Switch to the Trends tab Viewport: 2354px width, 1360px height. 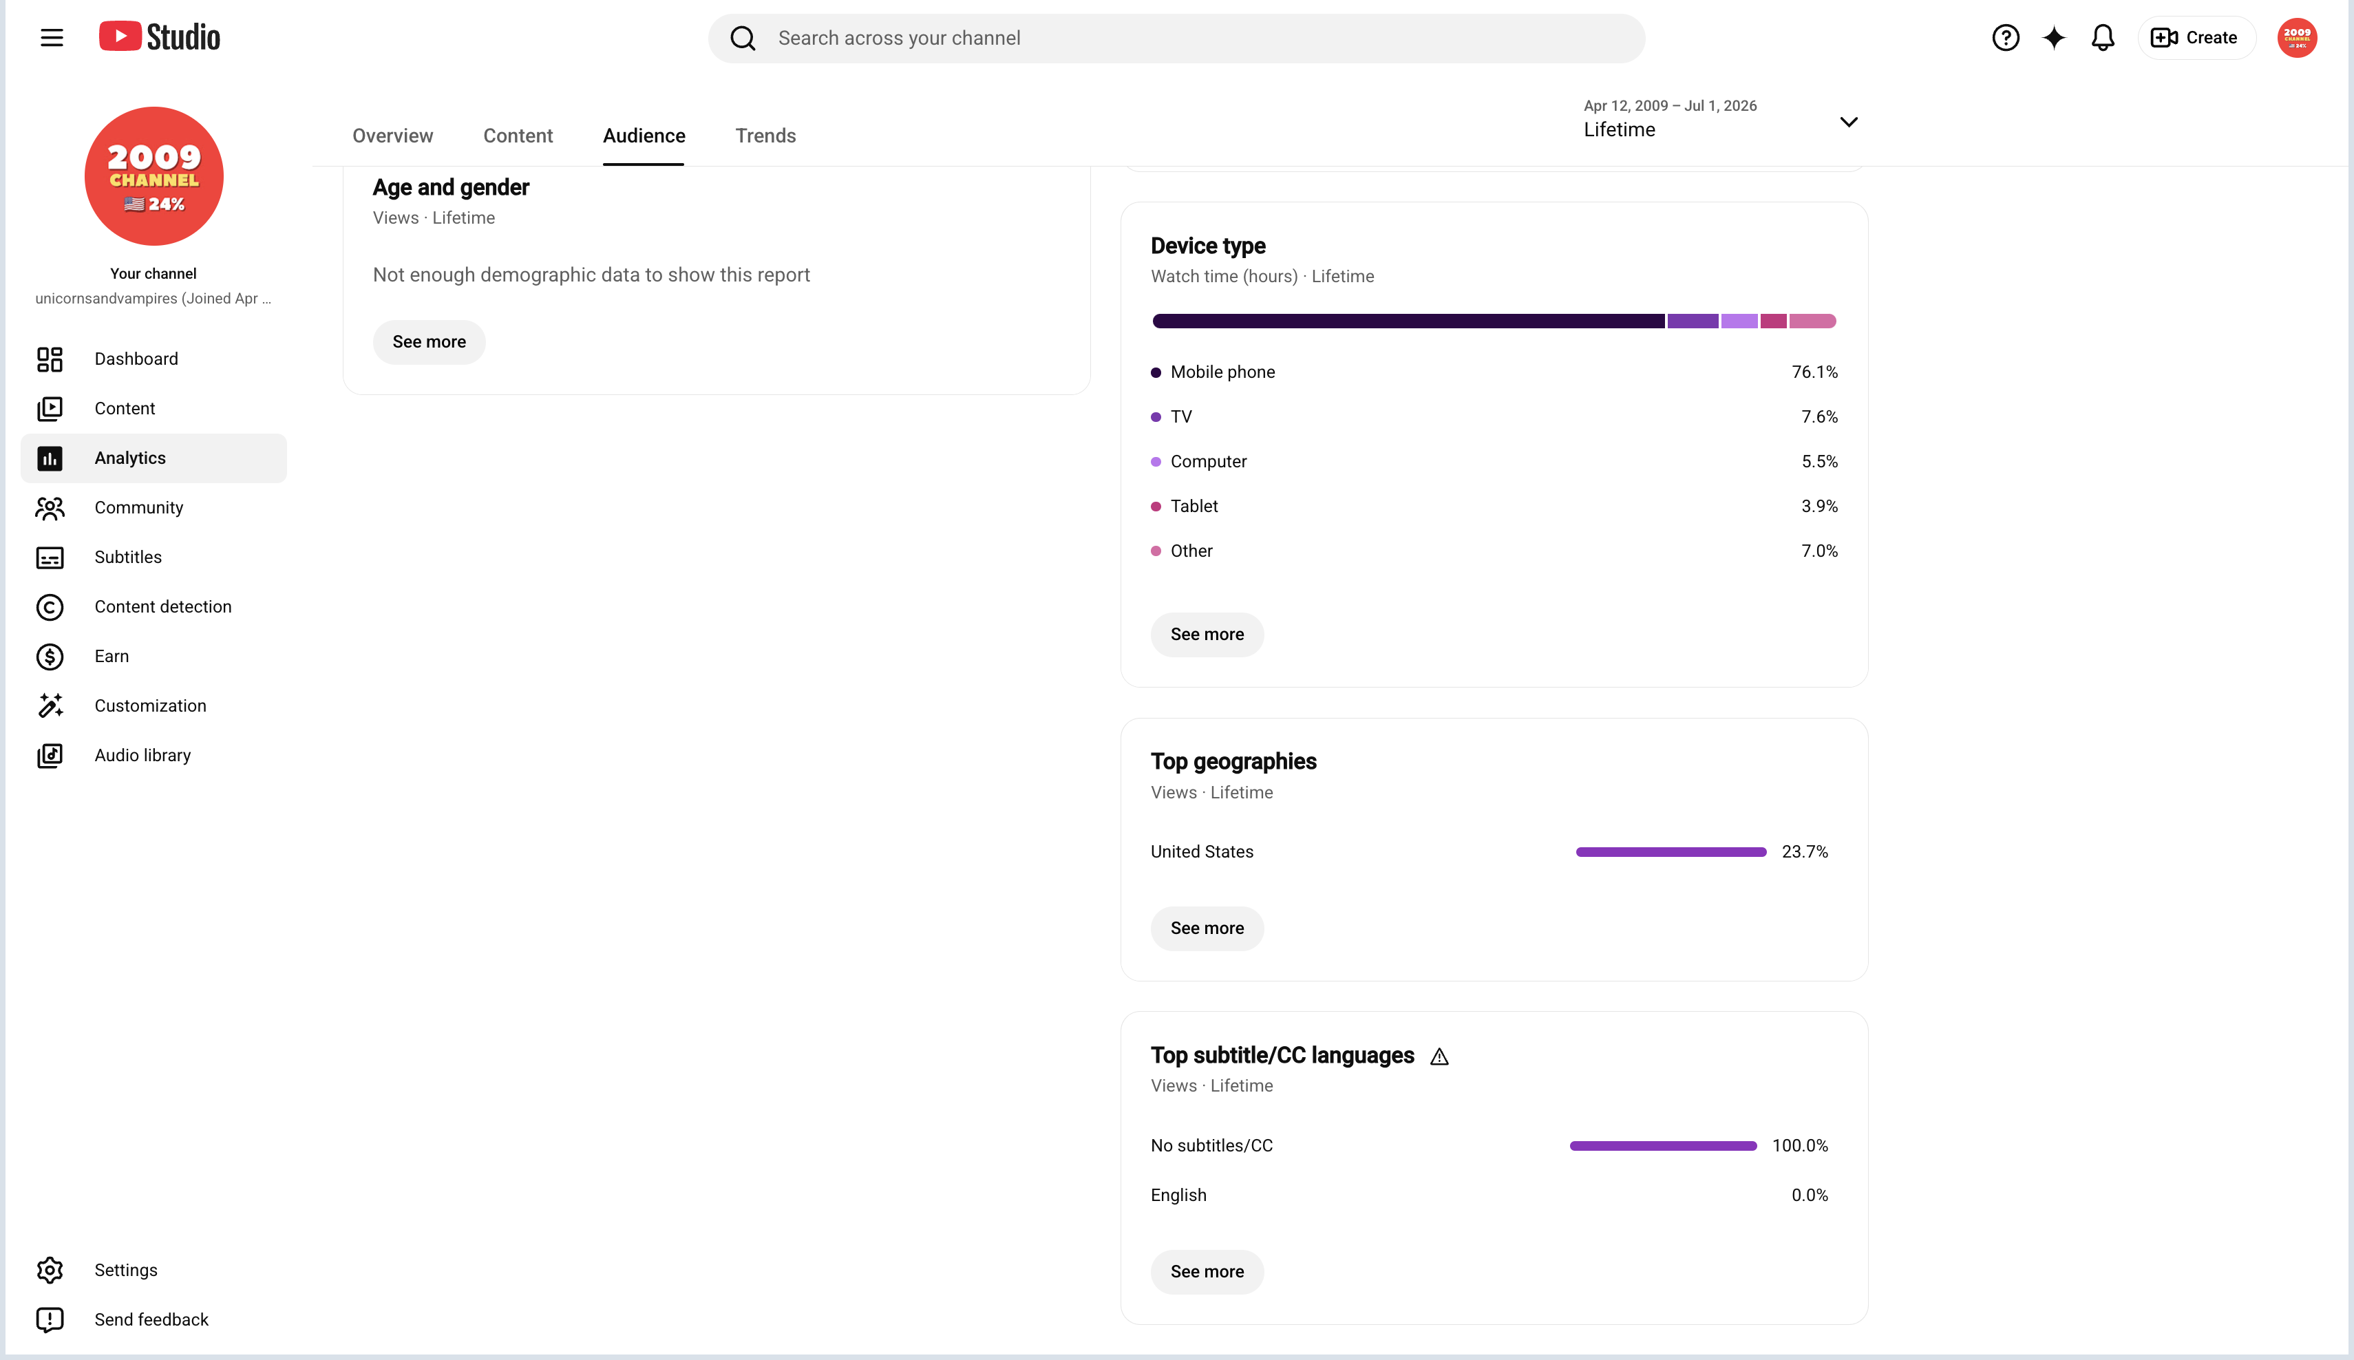point(765,136)
